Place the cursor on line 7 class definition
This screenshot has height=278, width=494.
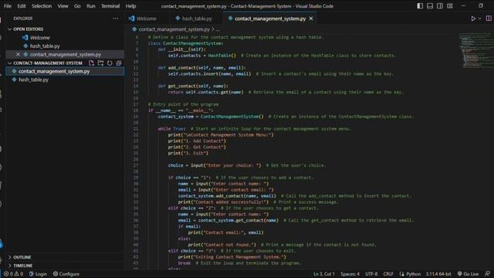pos(185,43)
